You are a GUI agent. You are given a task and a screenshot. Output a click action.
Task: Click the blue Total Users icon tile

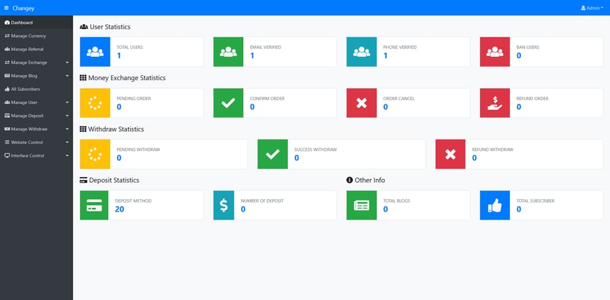tap(95, 52)
